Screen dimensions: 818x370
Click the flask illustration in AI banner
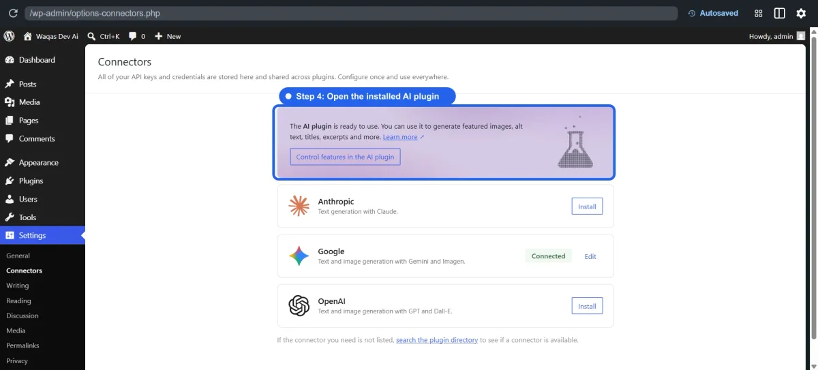point(575,142)
